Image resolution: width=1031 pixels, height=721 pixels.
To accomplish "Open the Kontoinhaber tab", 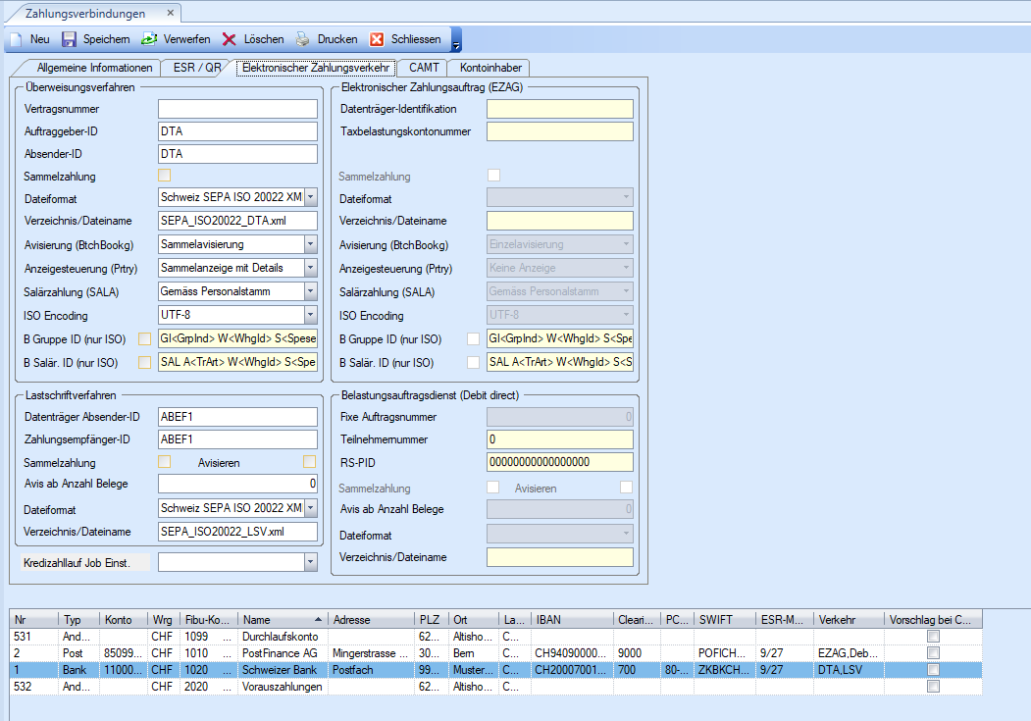I will tap(489, 68).
